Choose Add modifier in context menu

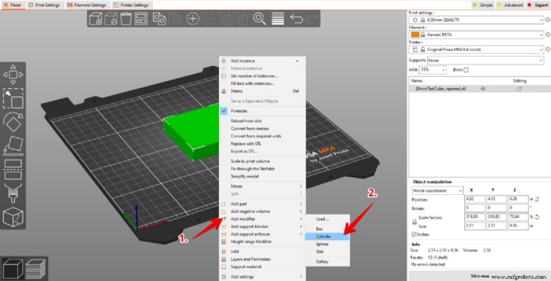pyautogui.click(x=262, y=219)
